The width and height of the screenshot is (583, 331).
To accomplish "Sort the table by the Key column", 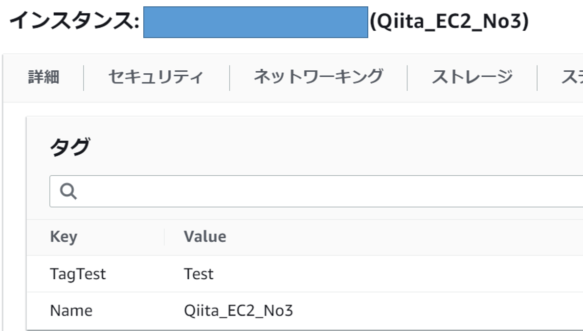I will click(x=63, y=237).
